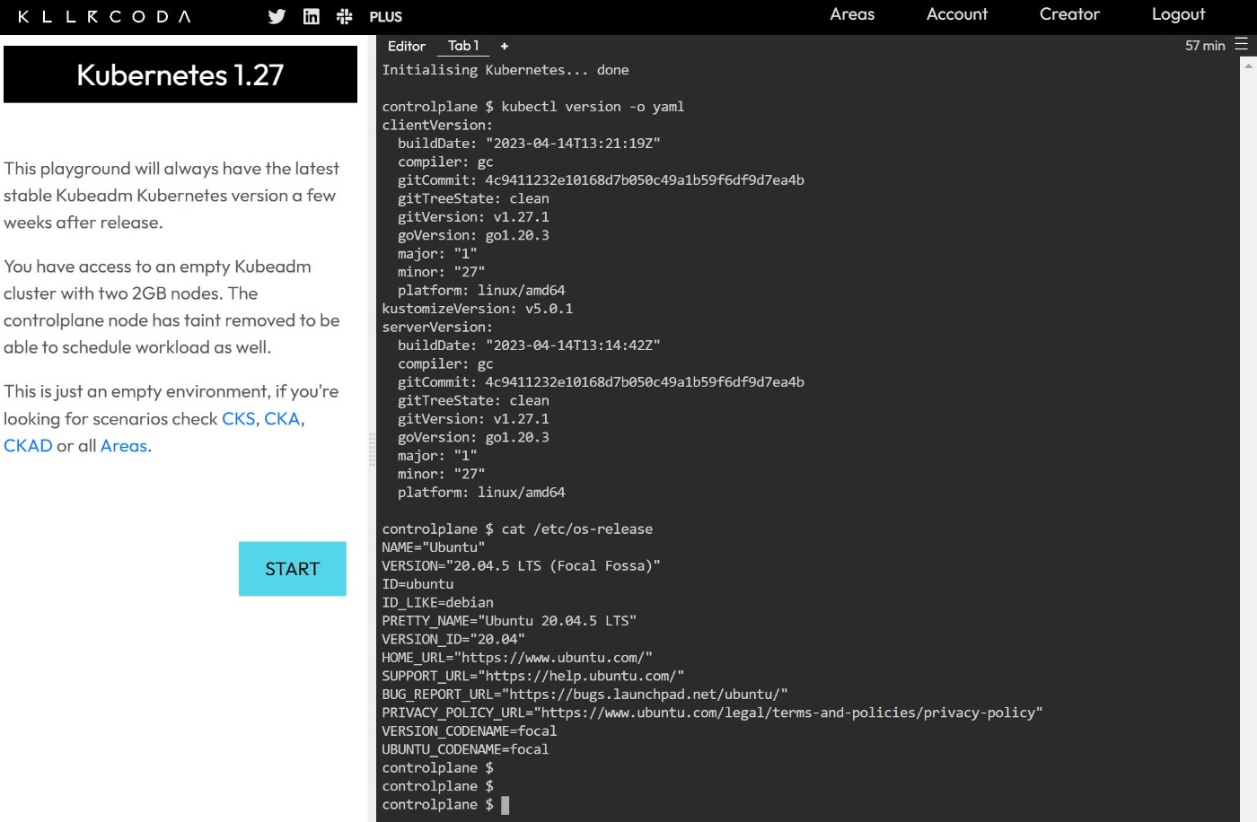The width and height of the screenshot is (1257, 822).
Task: Click the terminal cursor at last prompt
Action: (505, 805)
